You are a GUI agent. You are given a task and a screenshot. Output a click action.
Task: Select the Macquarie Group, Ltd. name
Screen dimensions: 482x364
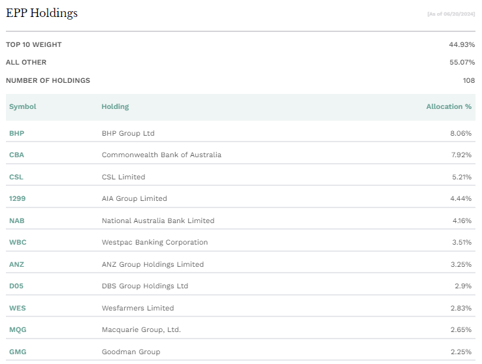(x=142, y=329)
